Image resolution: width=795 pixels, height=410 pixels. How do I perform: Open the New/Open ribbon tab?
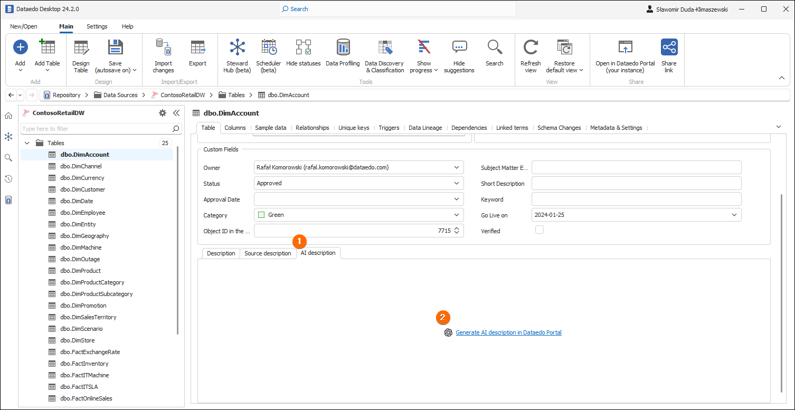[24, 26]
